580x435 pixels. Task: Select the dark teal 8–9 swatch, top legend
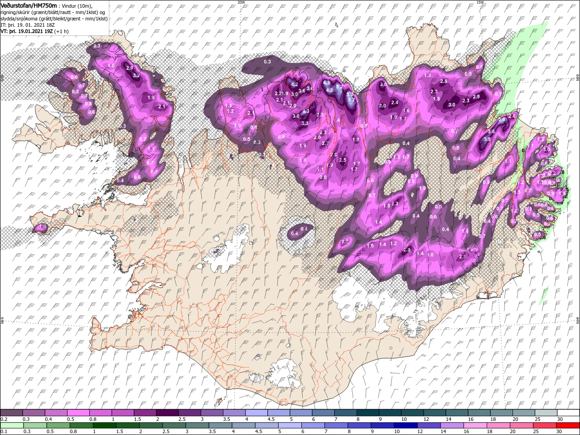[367, 412]
